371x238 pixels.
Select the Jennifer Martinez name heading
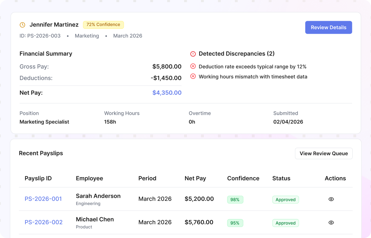coord(54,25)
